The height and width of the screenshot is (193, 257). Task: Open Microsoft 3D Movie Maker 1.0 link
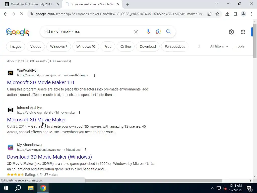click(x=40, y=82)
